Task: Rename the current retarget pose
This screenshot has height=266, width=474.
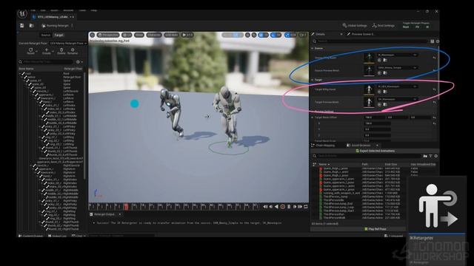Action: click(x=73, y=51)
